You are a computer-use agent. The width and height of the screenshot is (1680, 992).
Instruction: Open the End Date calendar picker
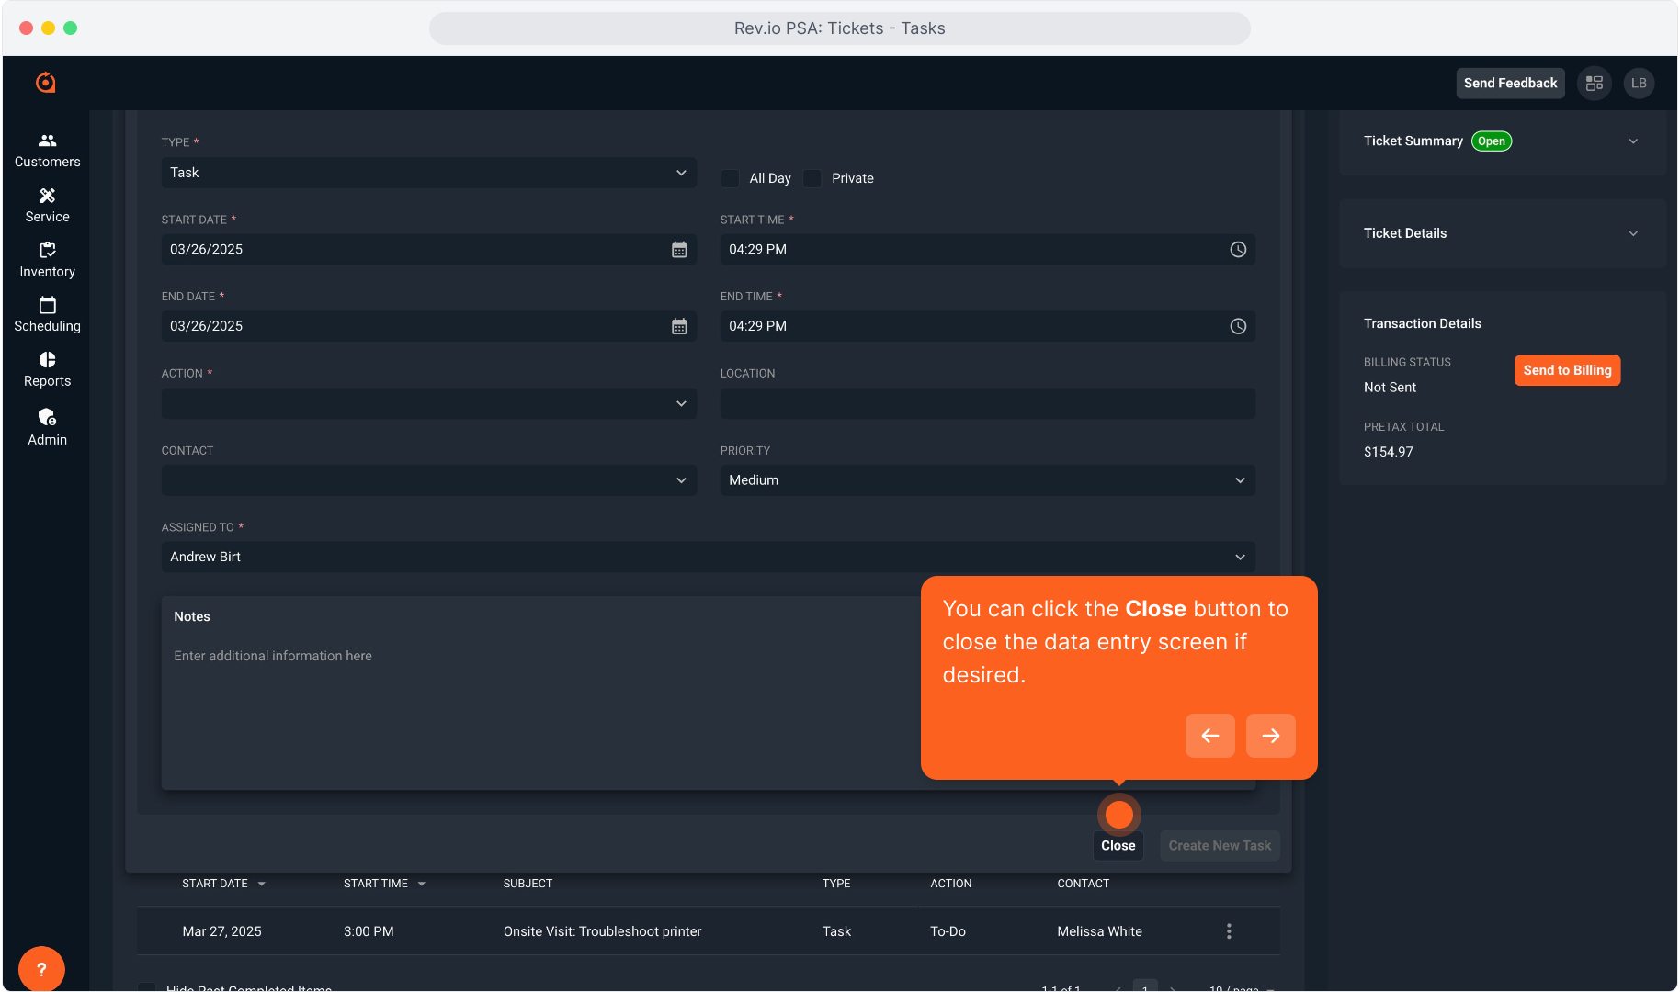[x=678, y=327]
